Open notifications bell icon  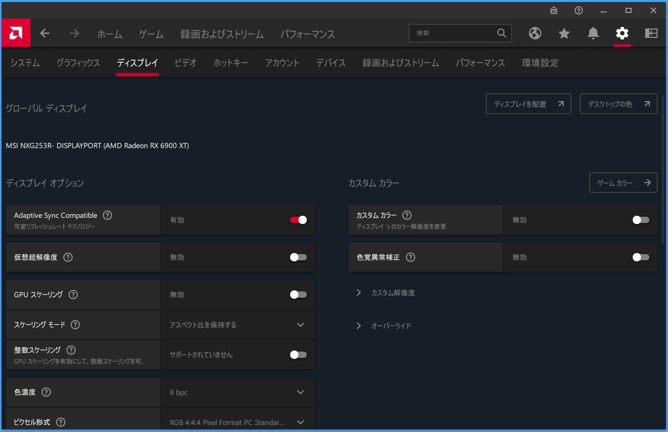593,33
